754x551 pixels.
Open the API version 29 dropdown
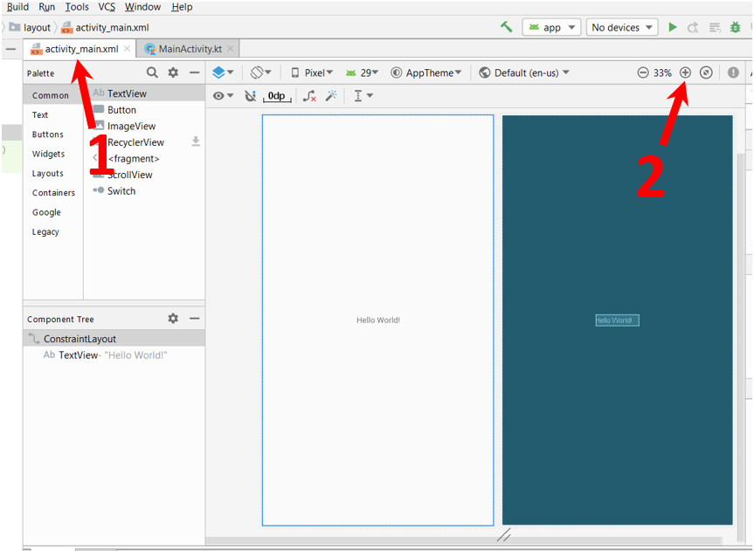coord(362,72)
